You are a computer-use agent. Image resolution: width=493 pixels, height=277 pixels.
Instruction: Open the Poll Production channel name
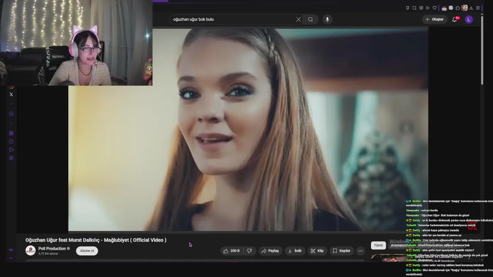click(x=52, y=249)
